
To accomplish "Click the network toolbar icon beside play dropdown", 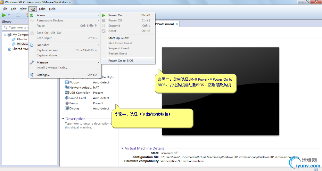I will pyautogui.click(x=18, y=15).
